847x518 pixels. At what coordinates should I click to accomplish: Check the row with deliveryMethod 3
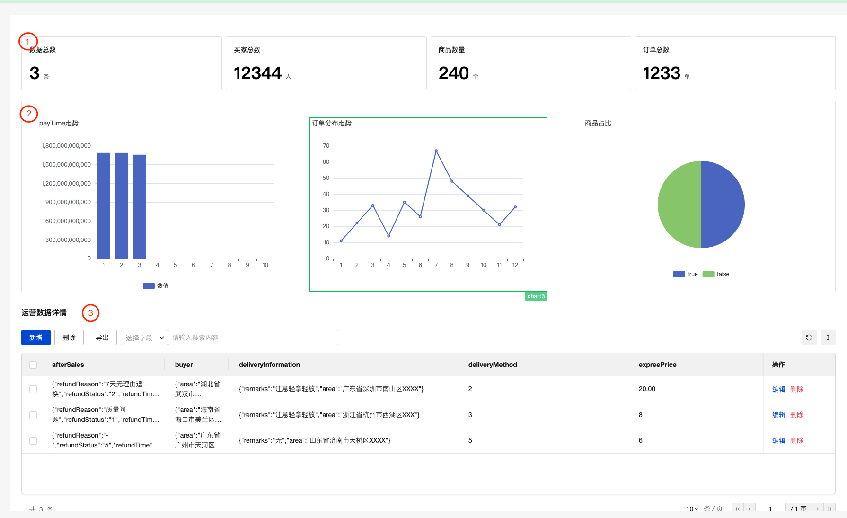(x=33, y=415)
